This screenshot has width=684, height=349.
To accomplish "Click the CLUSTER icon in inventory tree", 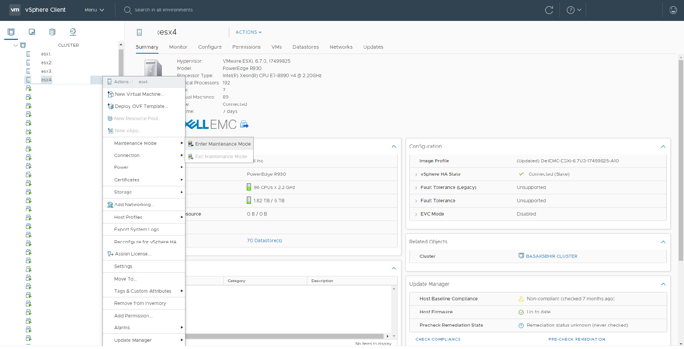I will point(23,45).
